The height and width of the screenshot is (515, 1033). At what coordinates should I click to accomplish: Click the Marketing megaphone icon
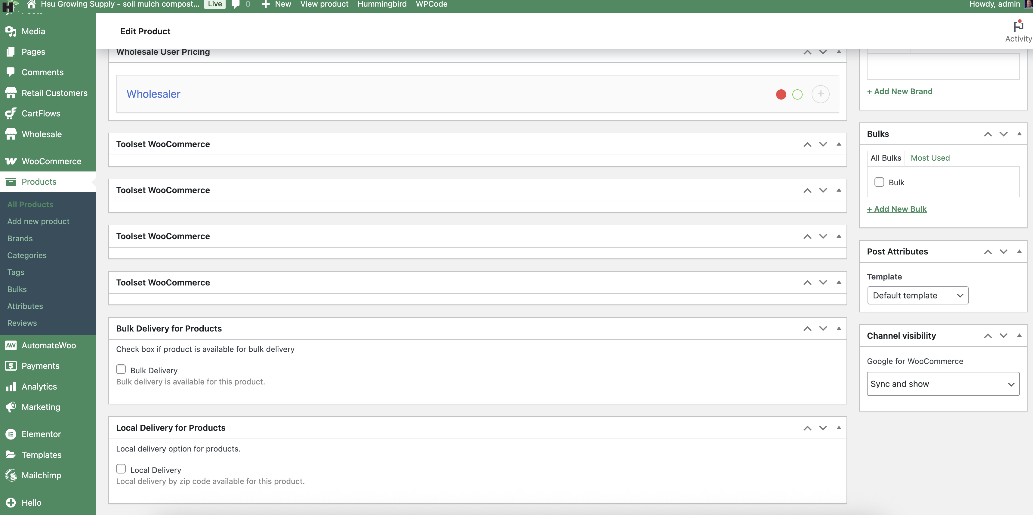pyautogui.click(x=11, y=407)
